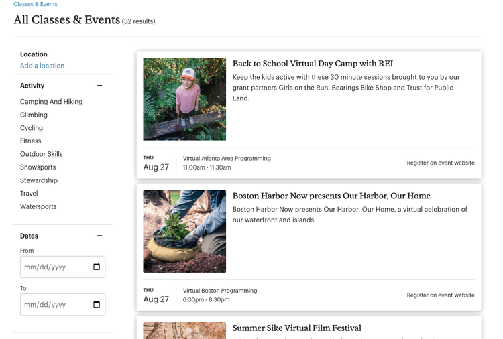The width and height of the screenshot is (503, 339).
Task: Open Summer Sike Virtual Film Festival title
Action: click(x=296, y=328)
